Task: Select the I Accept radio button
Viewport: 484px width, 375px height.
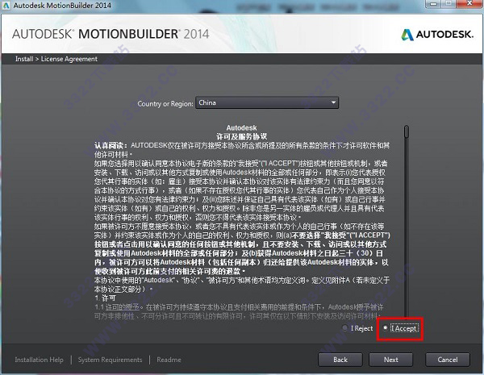Action: (386, 327)
